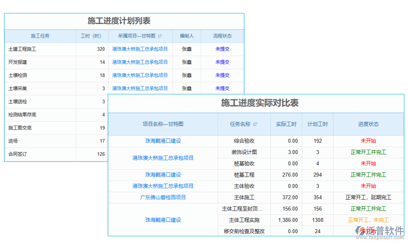Open the 未提交 link for 土建工程施工
Viewport: 408px width, 244px height.
coord(222,49)
